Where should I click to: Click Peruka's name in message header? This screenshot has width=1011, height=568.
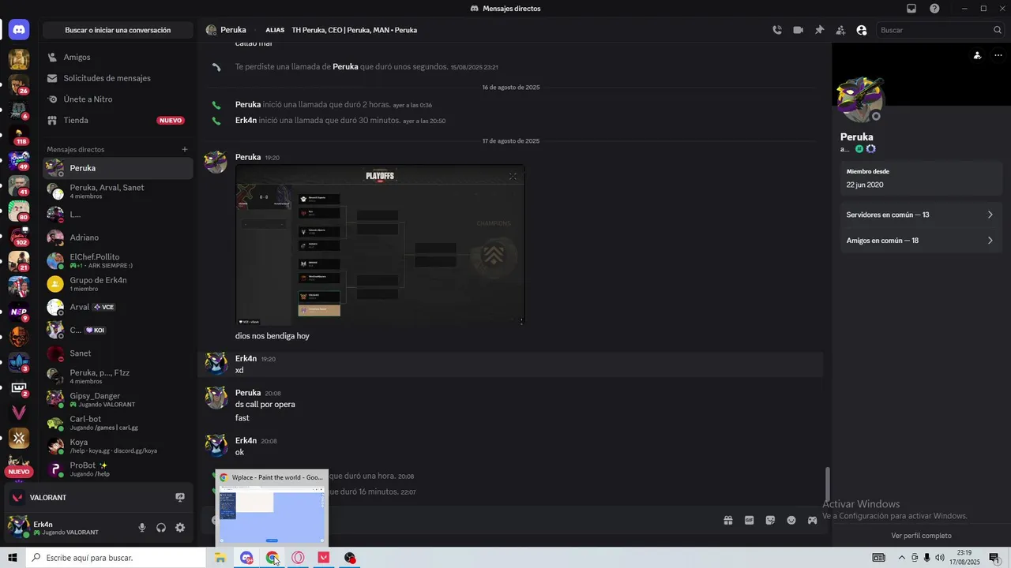pos(233,30)
